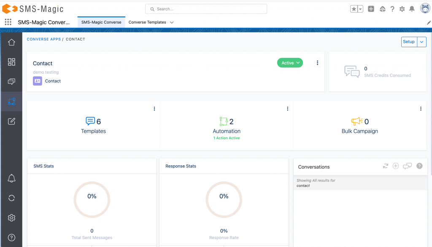Open the SMS Credits Consumed chat icon
This screenshot has width=432, height=247.
[x=352, y=72]
